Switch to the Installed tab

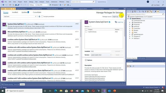[15, 12]
